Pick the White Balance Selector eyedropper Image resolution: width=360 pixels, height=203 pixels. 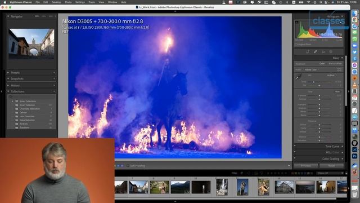(299, 77)
